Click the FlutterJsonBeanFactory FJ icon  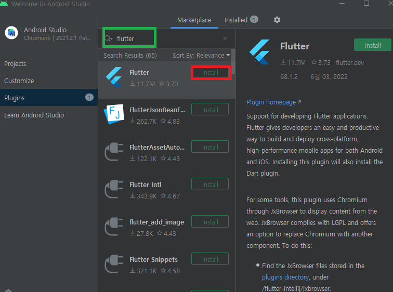tap(114, 114)
